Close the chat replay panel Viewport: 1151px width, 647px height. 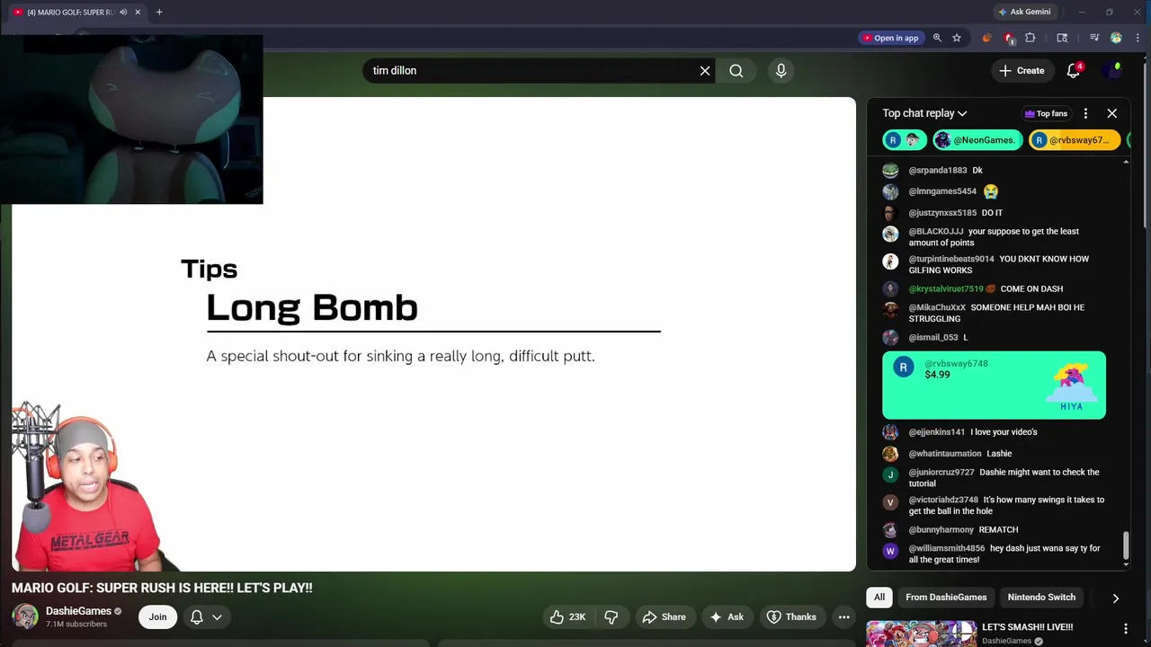point(1112,113)
